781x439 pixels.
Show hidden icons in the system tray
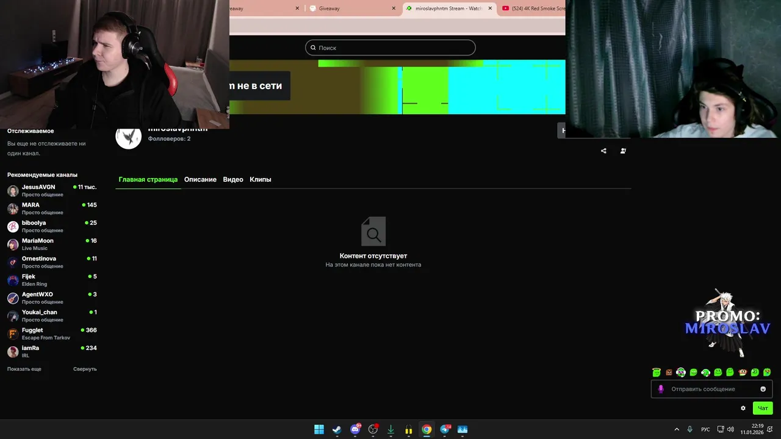click(676, 429)
